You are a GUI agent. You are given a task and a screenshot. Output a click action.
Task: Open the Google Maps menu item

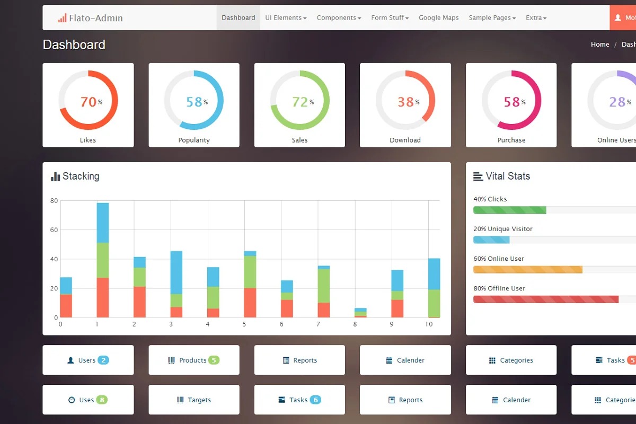[x=438, y=18]
